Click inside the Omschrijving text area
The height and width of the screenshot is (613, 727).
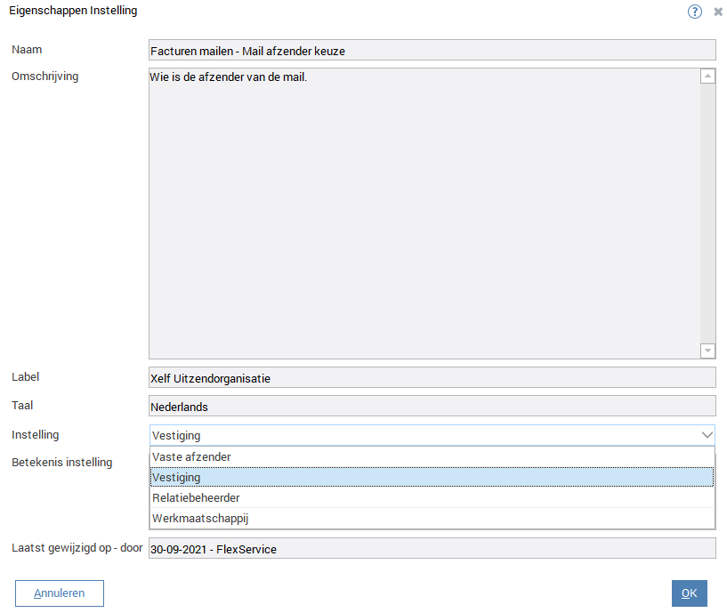(424, 214)
